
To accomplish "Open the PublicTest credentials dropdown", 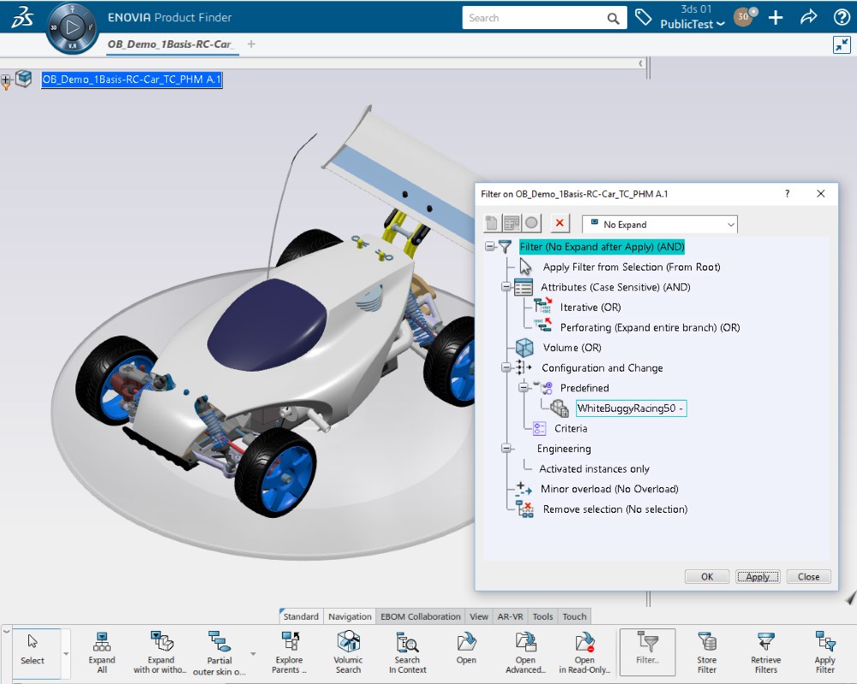I will pos(692,24).
